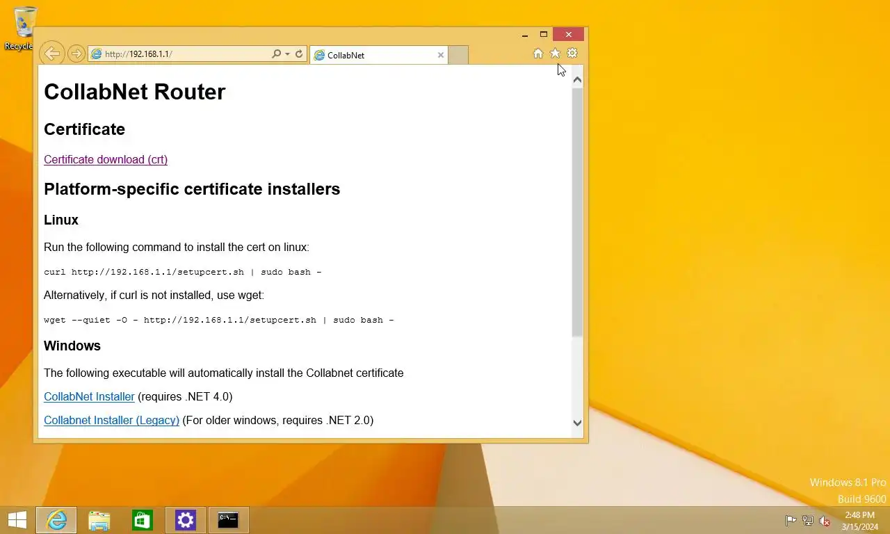Open File Explorer from the taskbar
The height and width of the screenshot is (534, 890).
(x=99, y=520)
